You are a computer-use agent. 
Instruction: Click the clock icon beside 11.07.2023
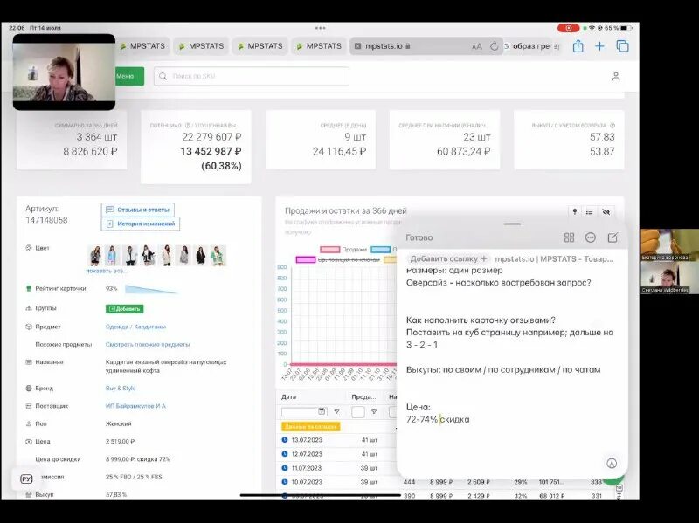(x=285, y=468)
